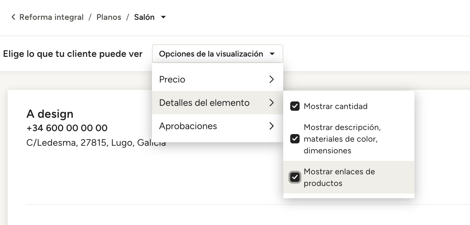Uncheck the Mostrar cantidad checkbox
Screen dimensions: 470x225
[295, 106]
